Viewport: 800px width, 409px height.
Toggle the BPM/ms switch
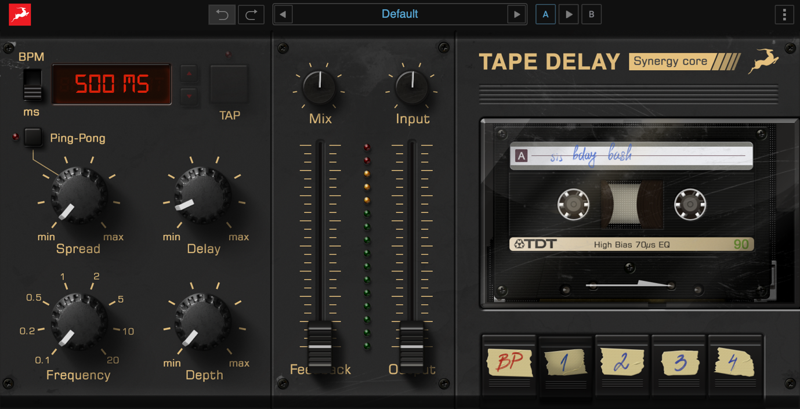[x=32, y=85]
